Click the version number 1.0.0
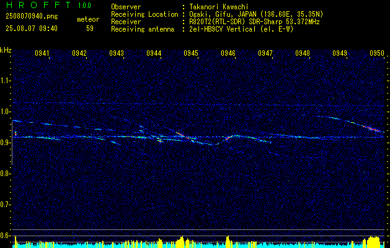The height and width of the screenshot is (248, 390). click(x=84, y=6)
